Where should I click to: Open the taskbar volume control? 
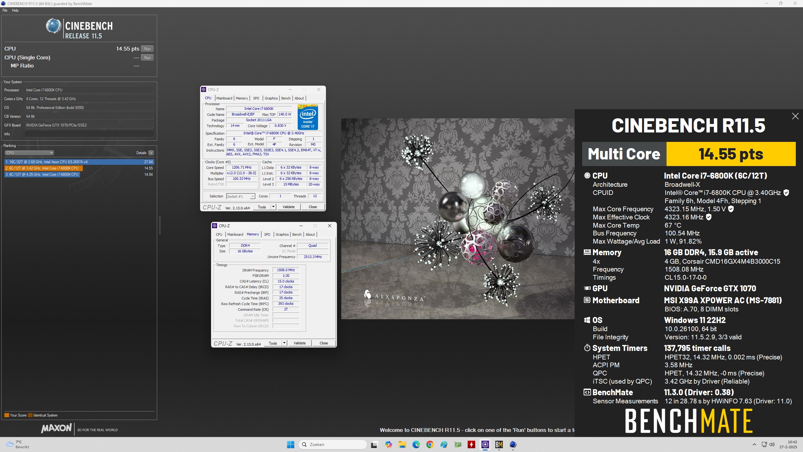click(772, 444)
